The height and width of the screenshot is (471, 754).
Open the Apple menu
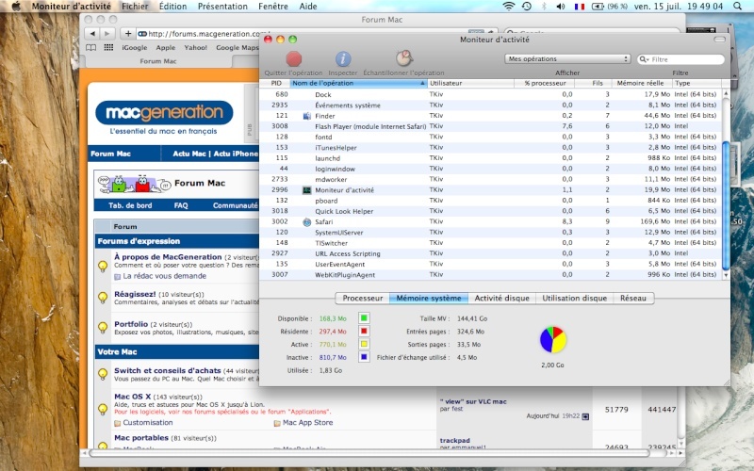(x=16, y=7)
